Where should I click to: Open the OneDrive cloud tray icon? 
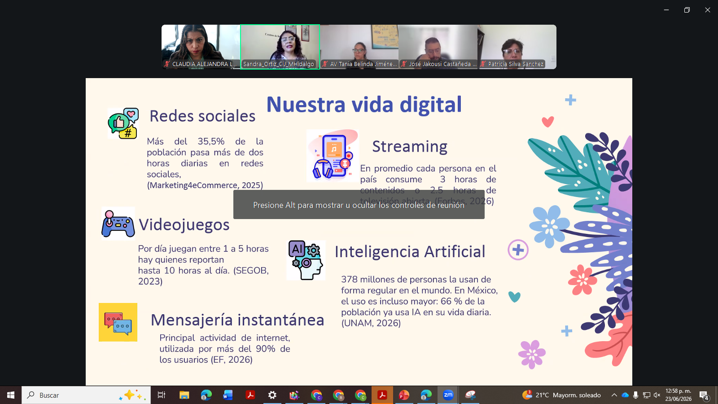(625, 395)
